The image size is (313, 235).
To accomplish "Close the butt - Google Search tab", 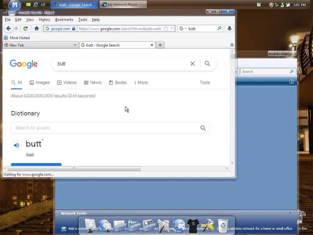I will [x=152, y=45].
